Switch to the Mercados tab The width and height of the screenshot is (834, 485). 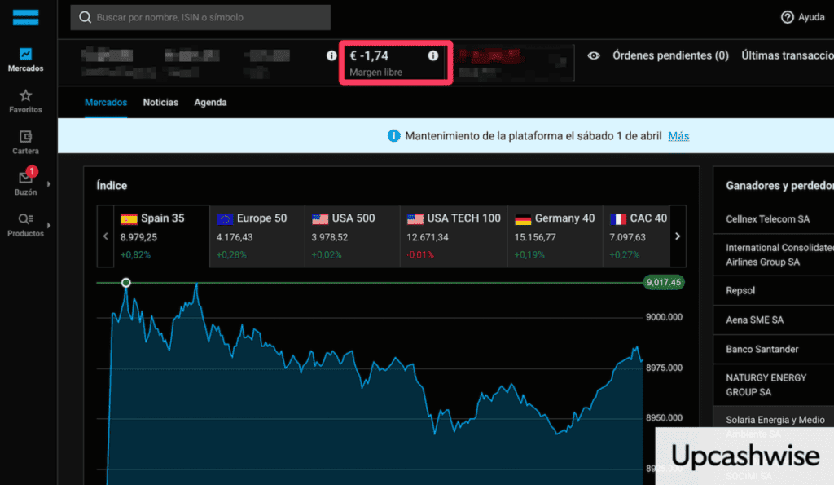(106, 102)
